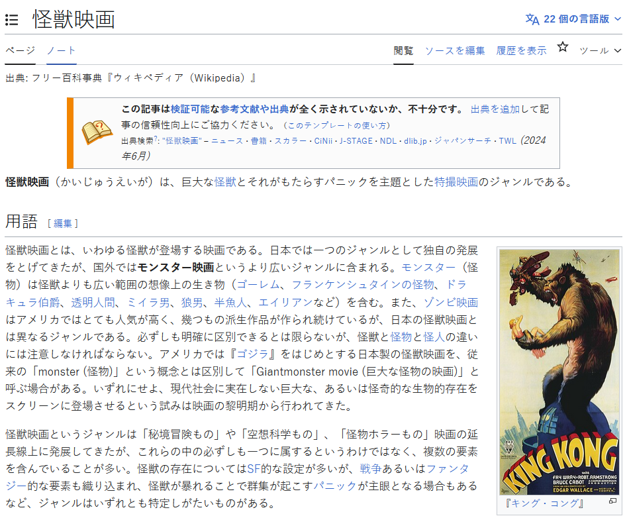The width and height of the screenshot is (627, 518).
Task: Click the NDL link
Action: point(388,141)
